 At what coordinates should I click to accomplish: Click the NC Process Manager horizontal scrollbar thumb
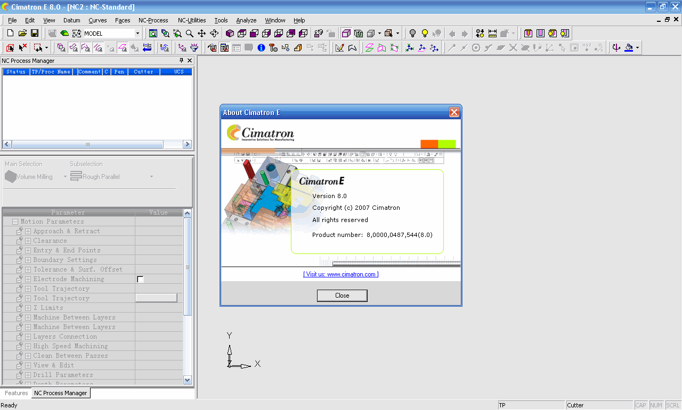click(88, 144)
